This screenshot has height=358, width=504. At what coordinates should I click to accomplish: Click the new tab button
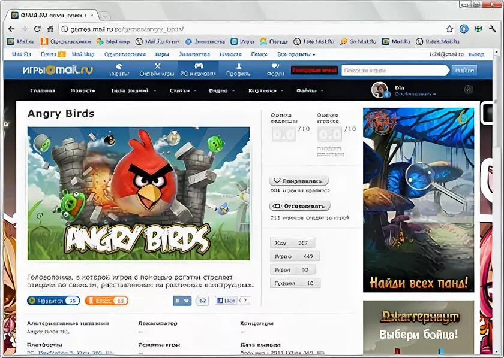click(x=105, y=15)
